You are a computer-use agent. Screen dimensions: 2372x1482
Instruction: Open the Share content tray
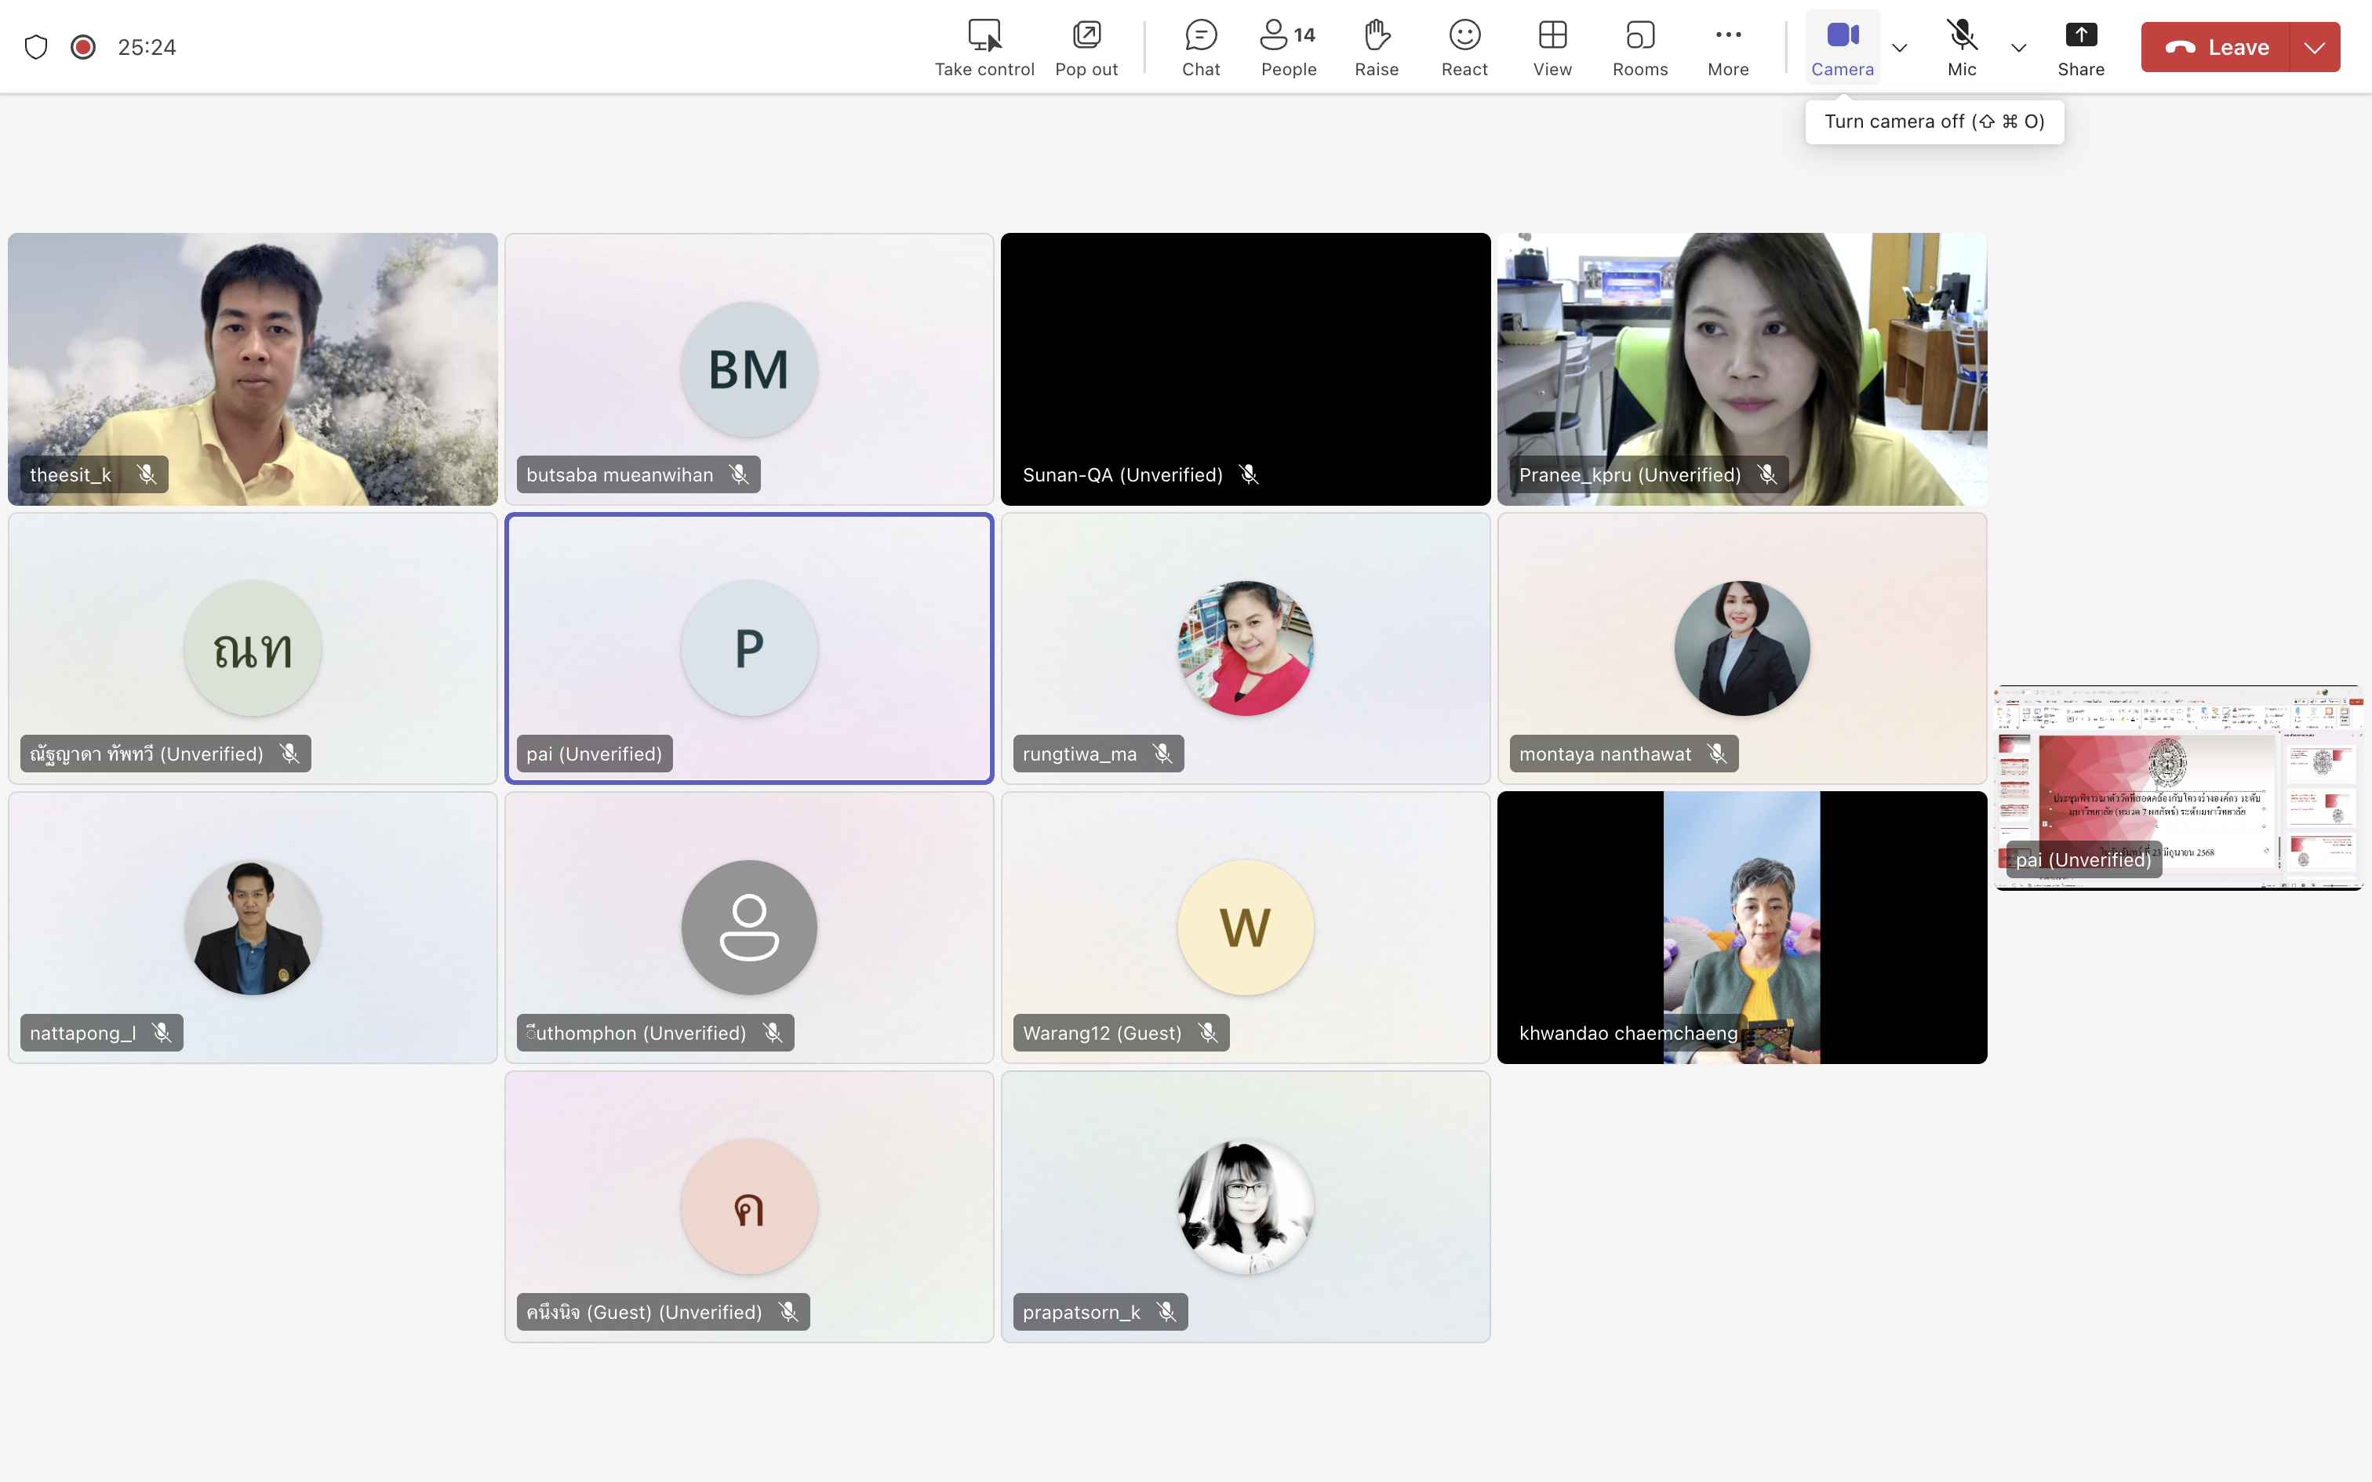pos(2080,47)
